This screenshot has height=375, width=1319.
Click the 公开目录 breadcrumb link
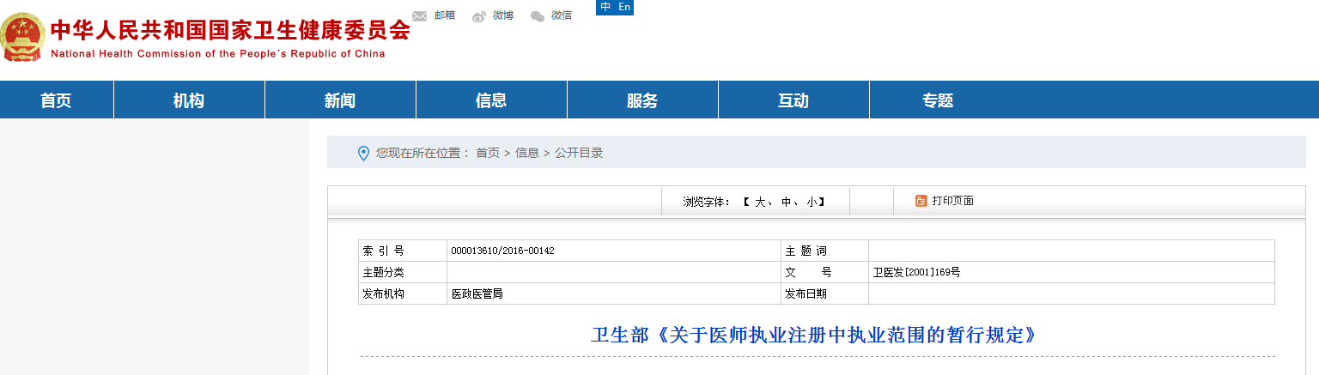coord(579,153)
